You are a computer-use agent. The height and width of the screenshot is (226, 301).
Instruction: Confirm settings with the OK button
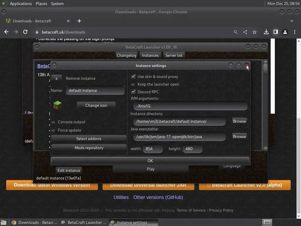(x=150, y=161)
